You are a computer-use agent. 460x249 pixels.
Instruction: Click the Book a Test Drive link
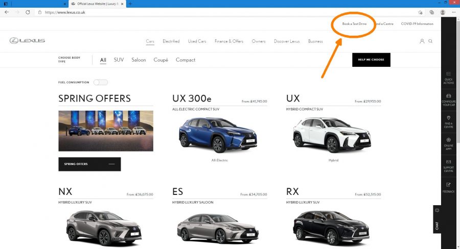(x=354, y=24)
